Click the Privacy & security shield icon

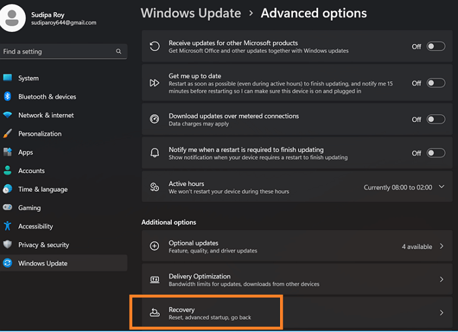(x=8, y=245)
